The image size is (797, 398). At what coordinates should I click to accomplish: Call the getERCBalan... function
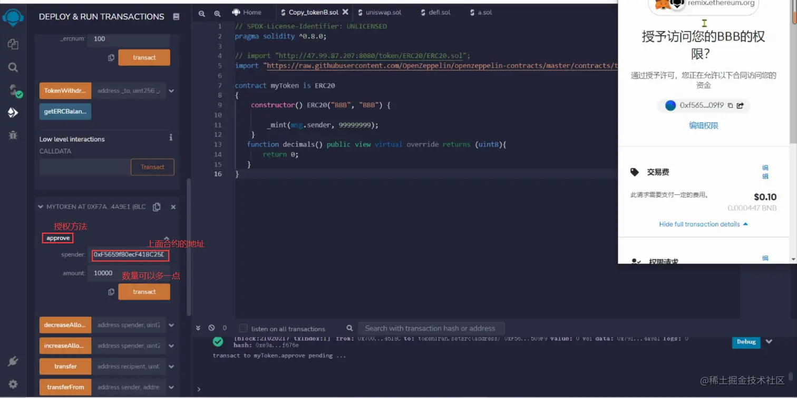(65, 112)
